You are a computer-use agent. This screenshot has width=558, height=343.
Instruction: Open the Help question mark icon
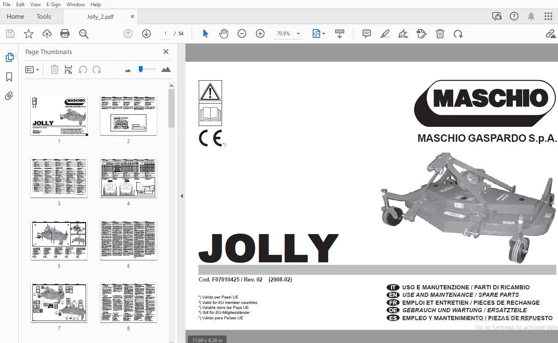tap(514, 16)
